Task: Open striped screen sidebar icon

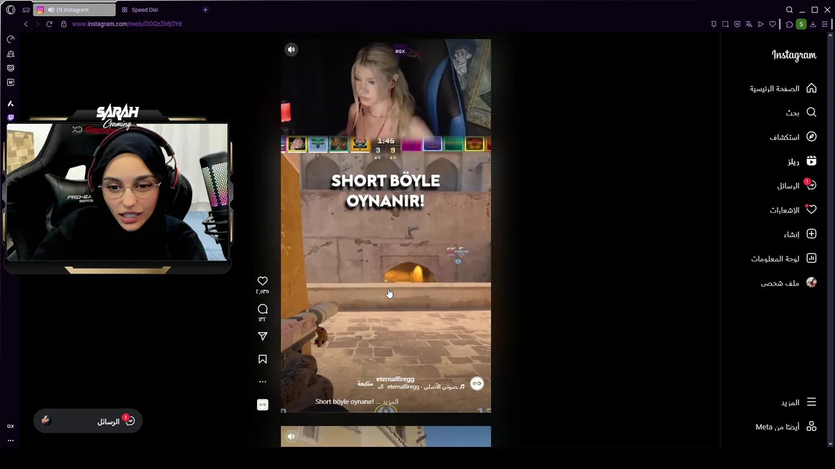Action: coord(10,68)
